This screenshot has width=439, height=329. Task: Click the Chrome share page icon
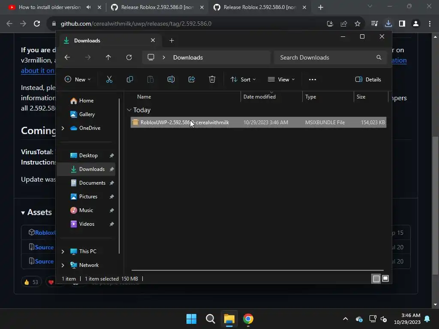(344, 24)
